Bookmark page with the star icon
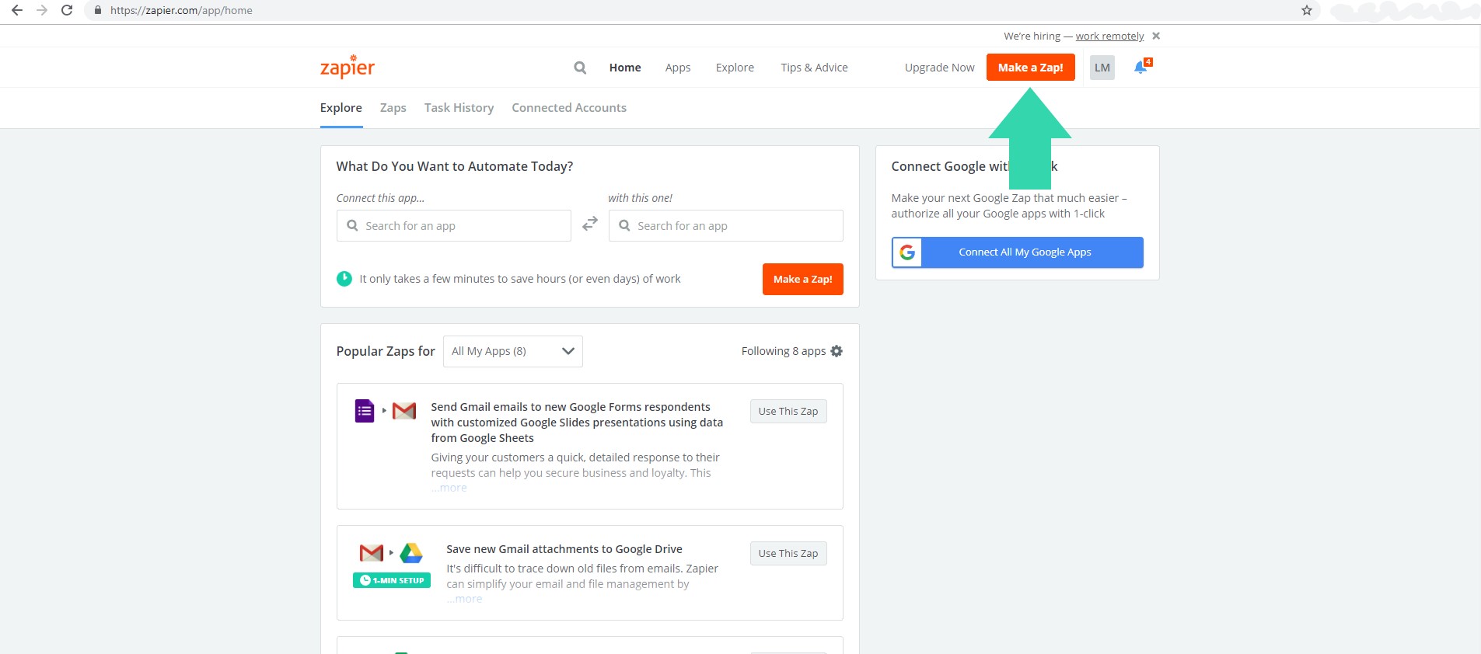 click(x=1306, y=11)
